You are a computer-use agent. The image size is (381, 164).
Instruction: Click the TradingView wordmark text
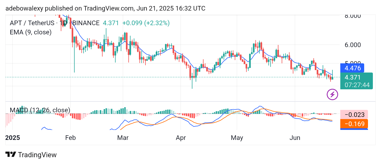coord(37,155)
